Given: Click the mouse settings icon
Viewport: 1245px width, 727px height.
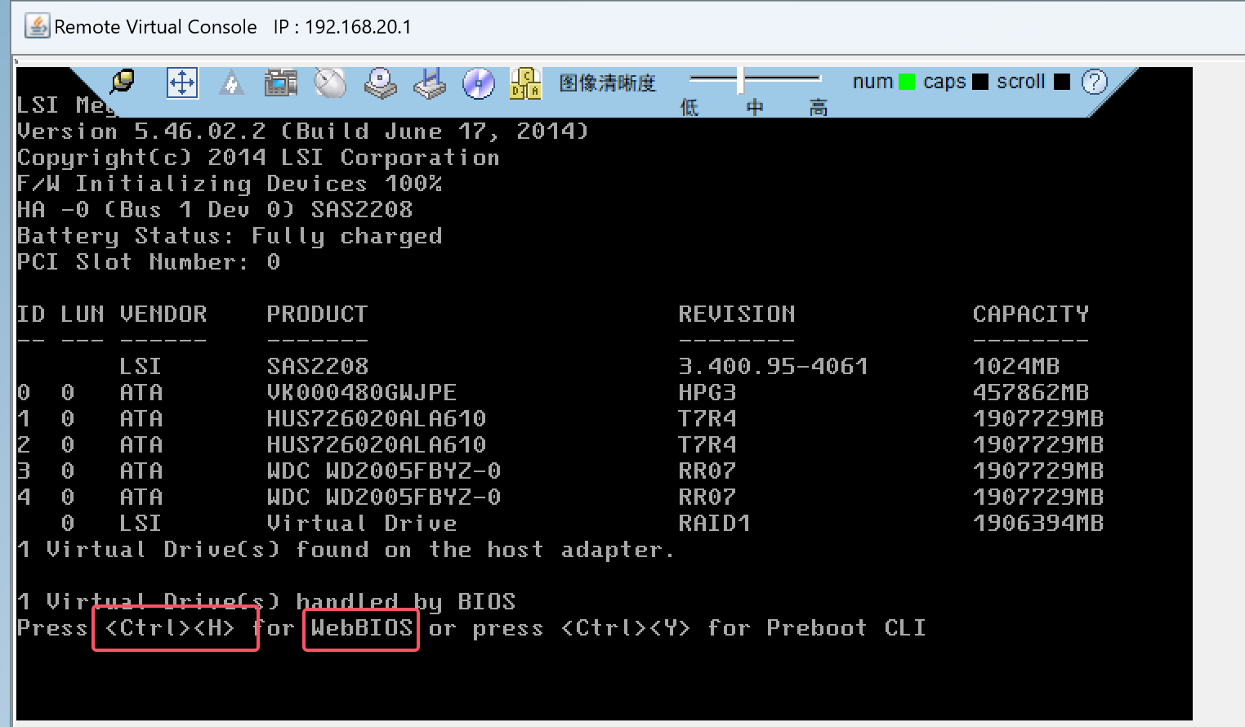Looking at the screenshot, I should click(x=330, y=83).
